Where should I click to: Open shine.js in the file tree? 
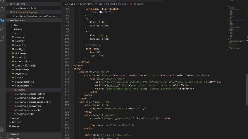(19, 78)
